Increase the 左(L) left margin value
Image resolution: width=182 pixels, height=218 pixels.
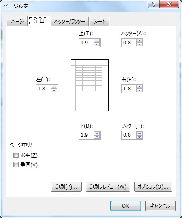(54, 87)
